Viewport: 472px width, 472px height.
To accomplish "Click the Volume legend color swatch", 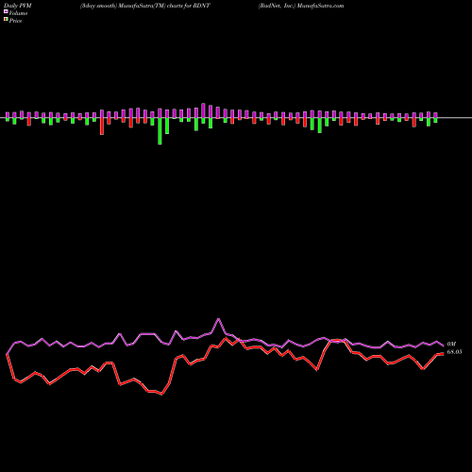I will (x=6, y=11).
